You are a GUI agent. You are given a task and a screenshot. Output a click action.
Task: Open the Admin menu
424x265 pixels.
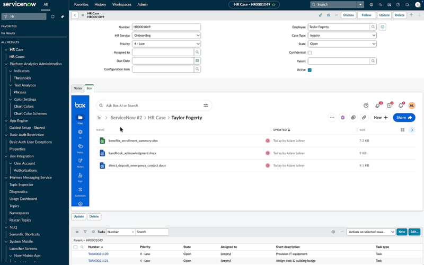pos(142,5)
